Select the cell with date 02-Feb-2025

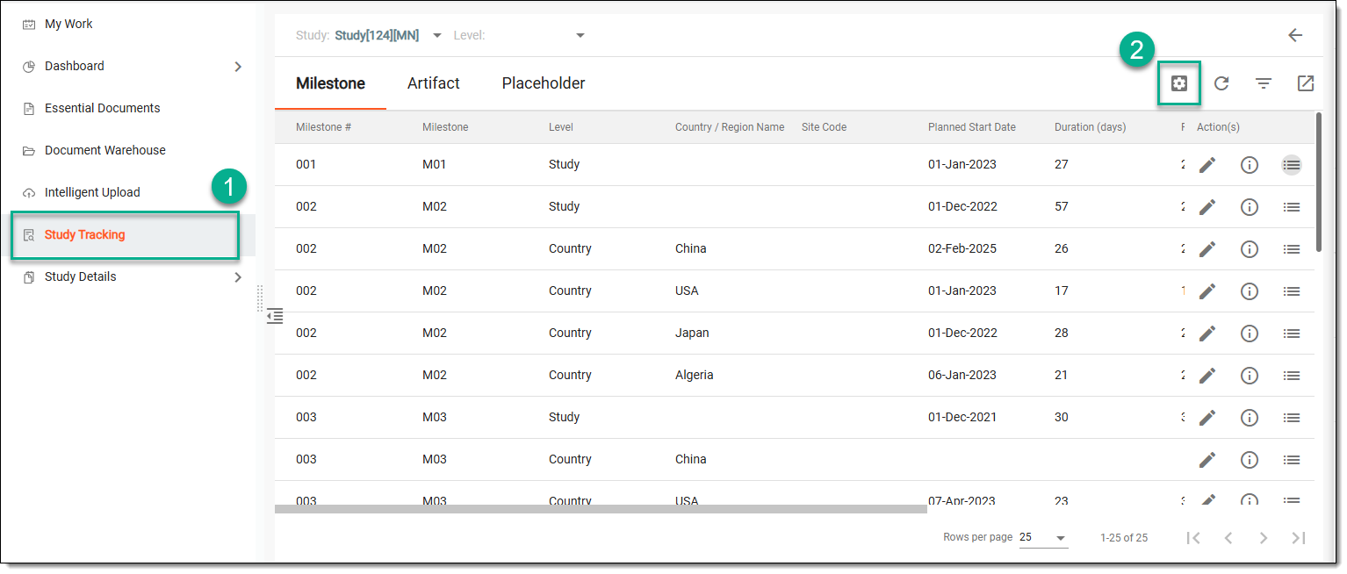click(962, 248)
